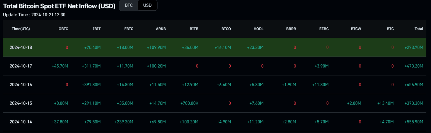Switch the inflow unit to BTC
This screenshot has height=133, width=431.
click(129, 5)
